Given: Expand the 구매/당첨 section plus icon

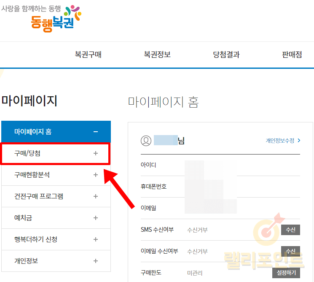Looking at the screenshot, I should [96, 153].
